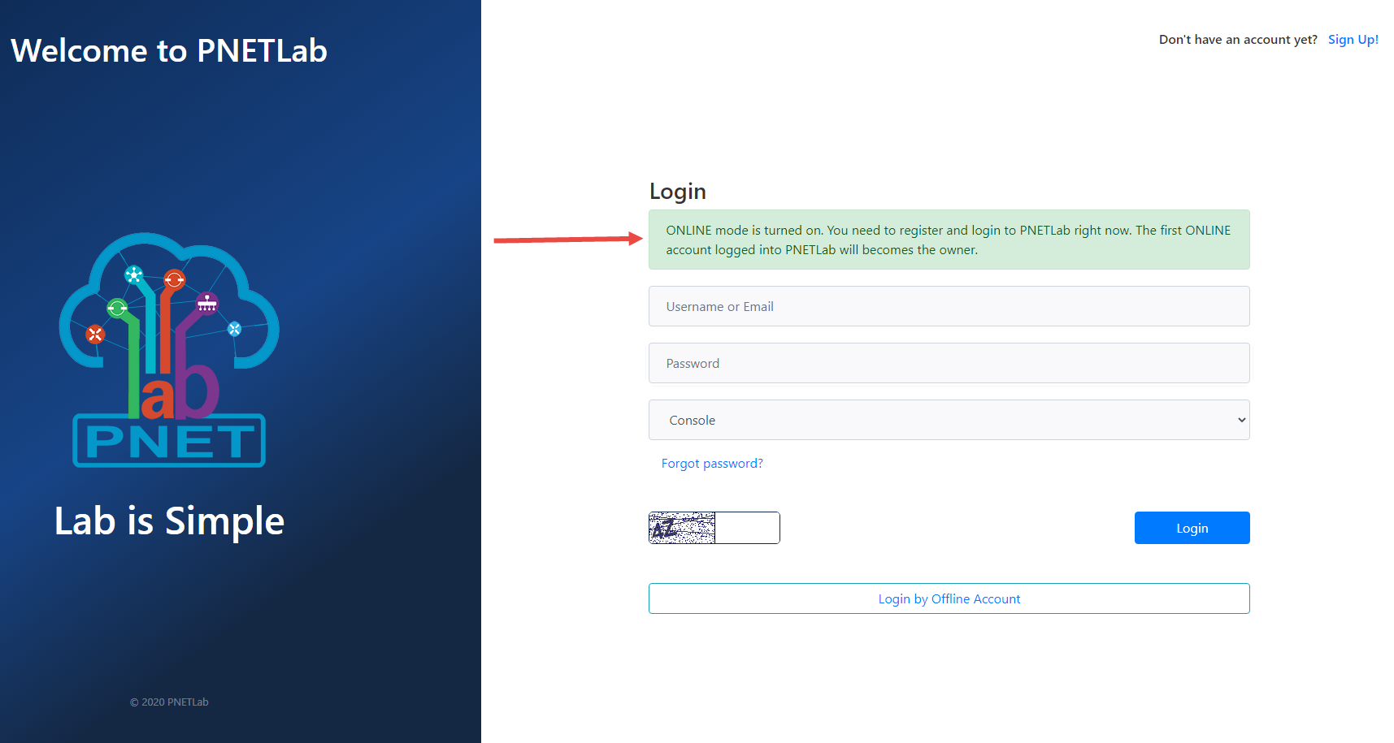Image resolution: width=1394 pixels, height=743 pixels.
Task: Click the red arrow pointing at alert
Action: coord(567,239)
